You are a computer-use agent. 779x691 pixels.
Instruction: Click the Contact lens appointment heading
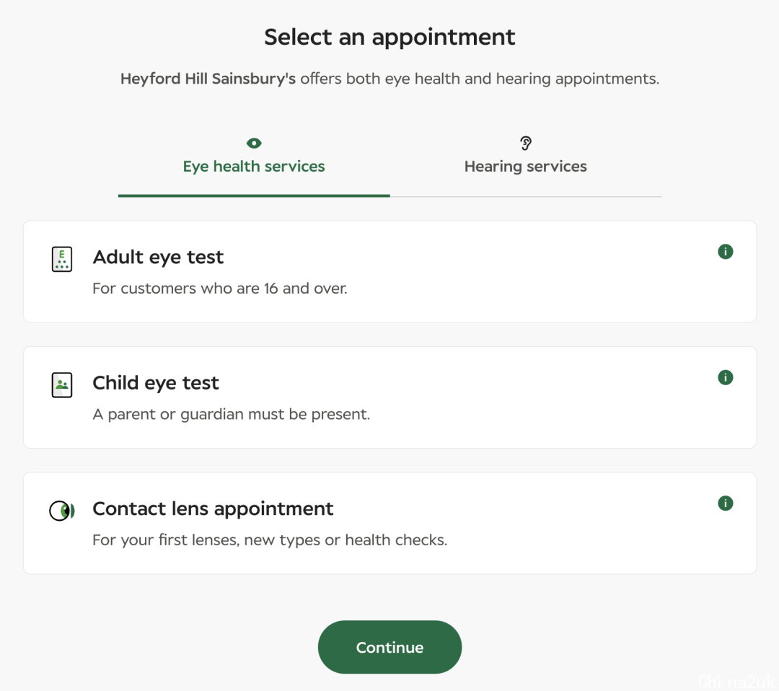[213, 509]
